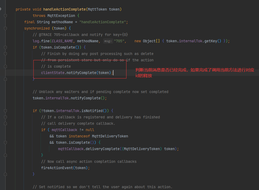This screenshot has width=259, height=190.
Task: Click internalTok in token.internalTok.notifyComplete() line
Action: (x=57, y=98)
